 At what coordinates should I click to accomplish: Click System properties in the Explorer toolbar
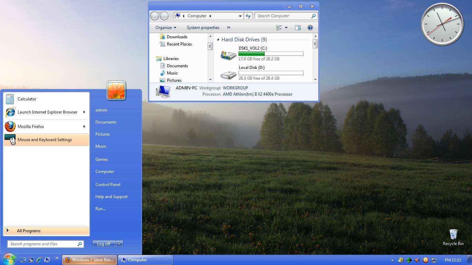tap(203, 27)
